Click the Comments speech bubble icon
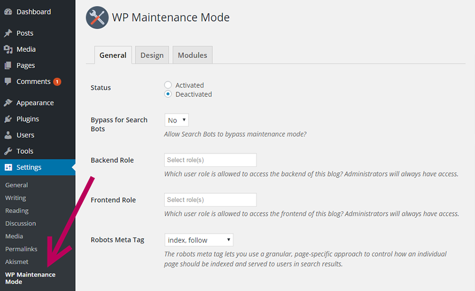 tap(8, 81)
